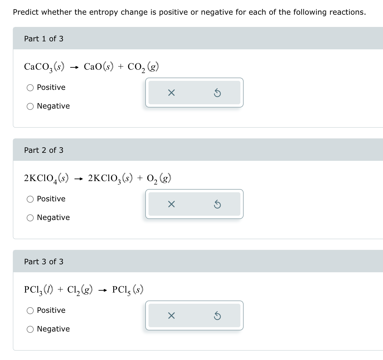
Task: Click the Part 3 of 3 header
Action: (44, 262)
